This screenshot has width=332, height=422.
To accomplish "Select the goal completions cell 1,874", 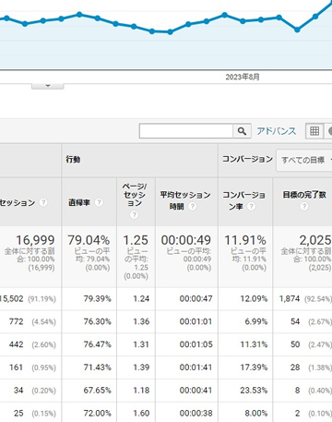I will (290, 299).
